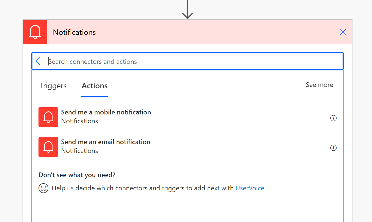
Task: Click the Notifications bell icon in header
Action: (35, 32)
